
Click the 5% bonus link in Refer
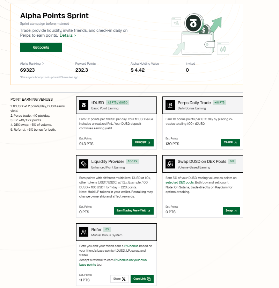click(x=131, y=246)
